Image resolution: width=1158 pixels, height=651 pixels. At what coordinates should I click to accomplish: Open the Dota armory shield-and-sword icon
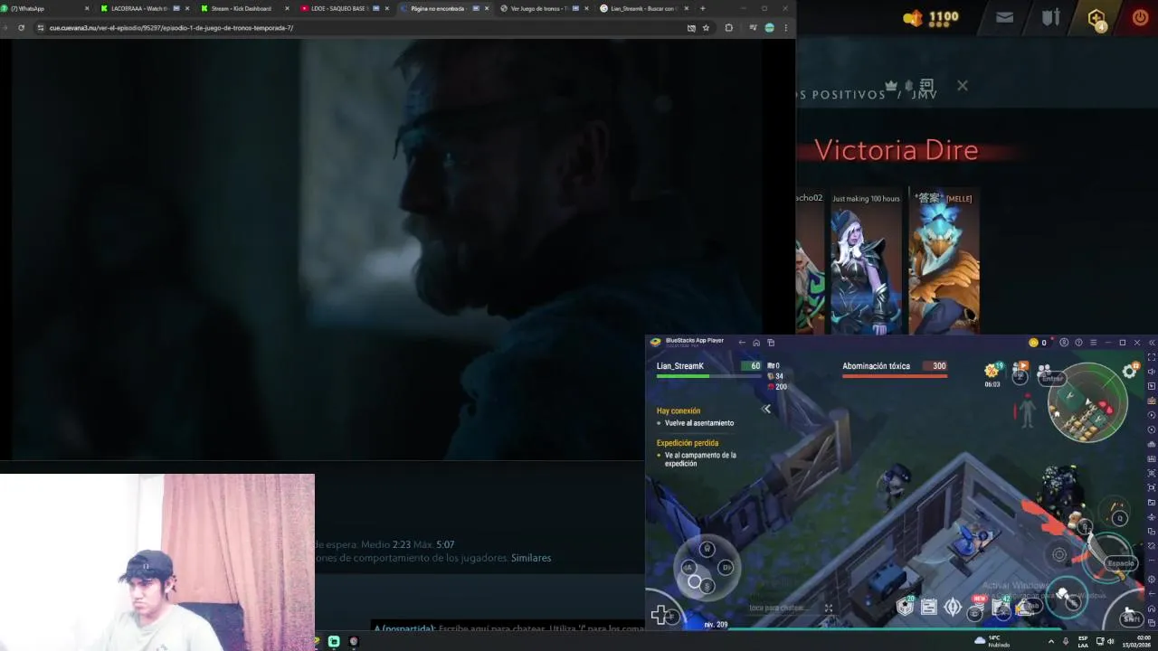pos(1050,17)
